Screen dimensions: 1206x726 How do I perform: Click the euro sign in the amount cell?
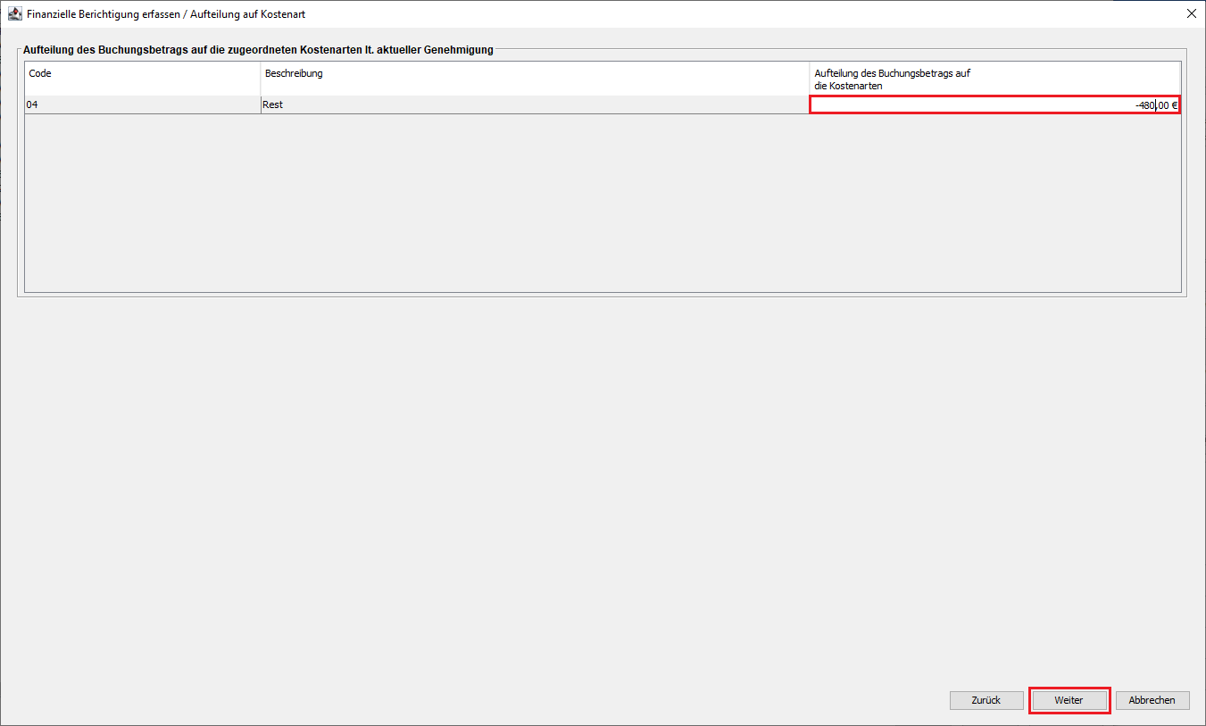(1174, 105)
